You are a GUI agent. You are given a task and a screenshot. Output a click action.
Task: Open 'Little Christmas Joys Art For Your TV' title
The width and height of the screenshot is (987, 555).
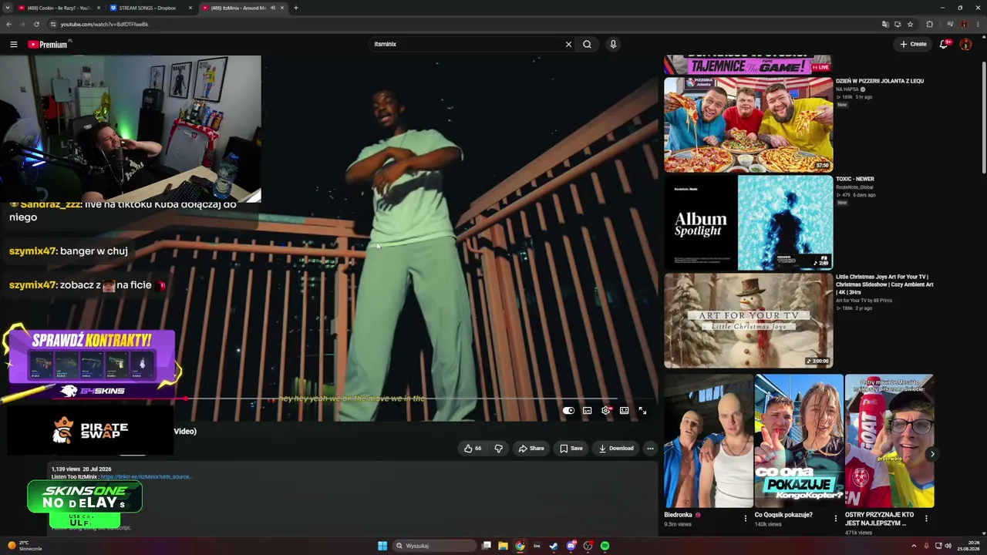(884, 284)
